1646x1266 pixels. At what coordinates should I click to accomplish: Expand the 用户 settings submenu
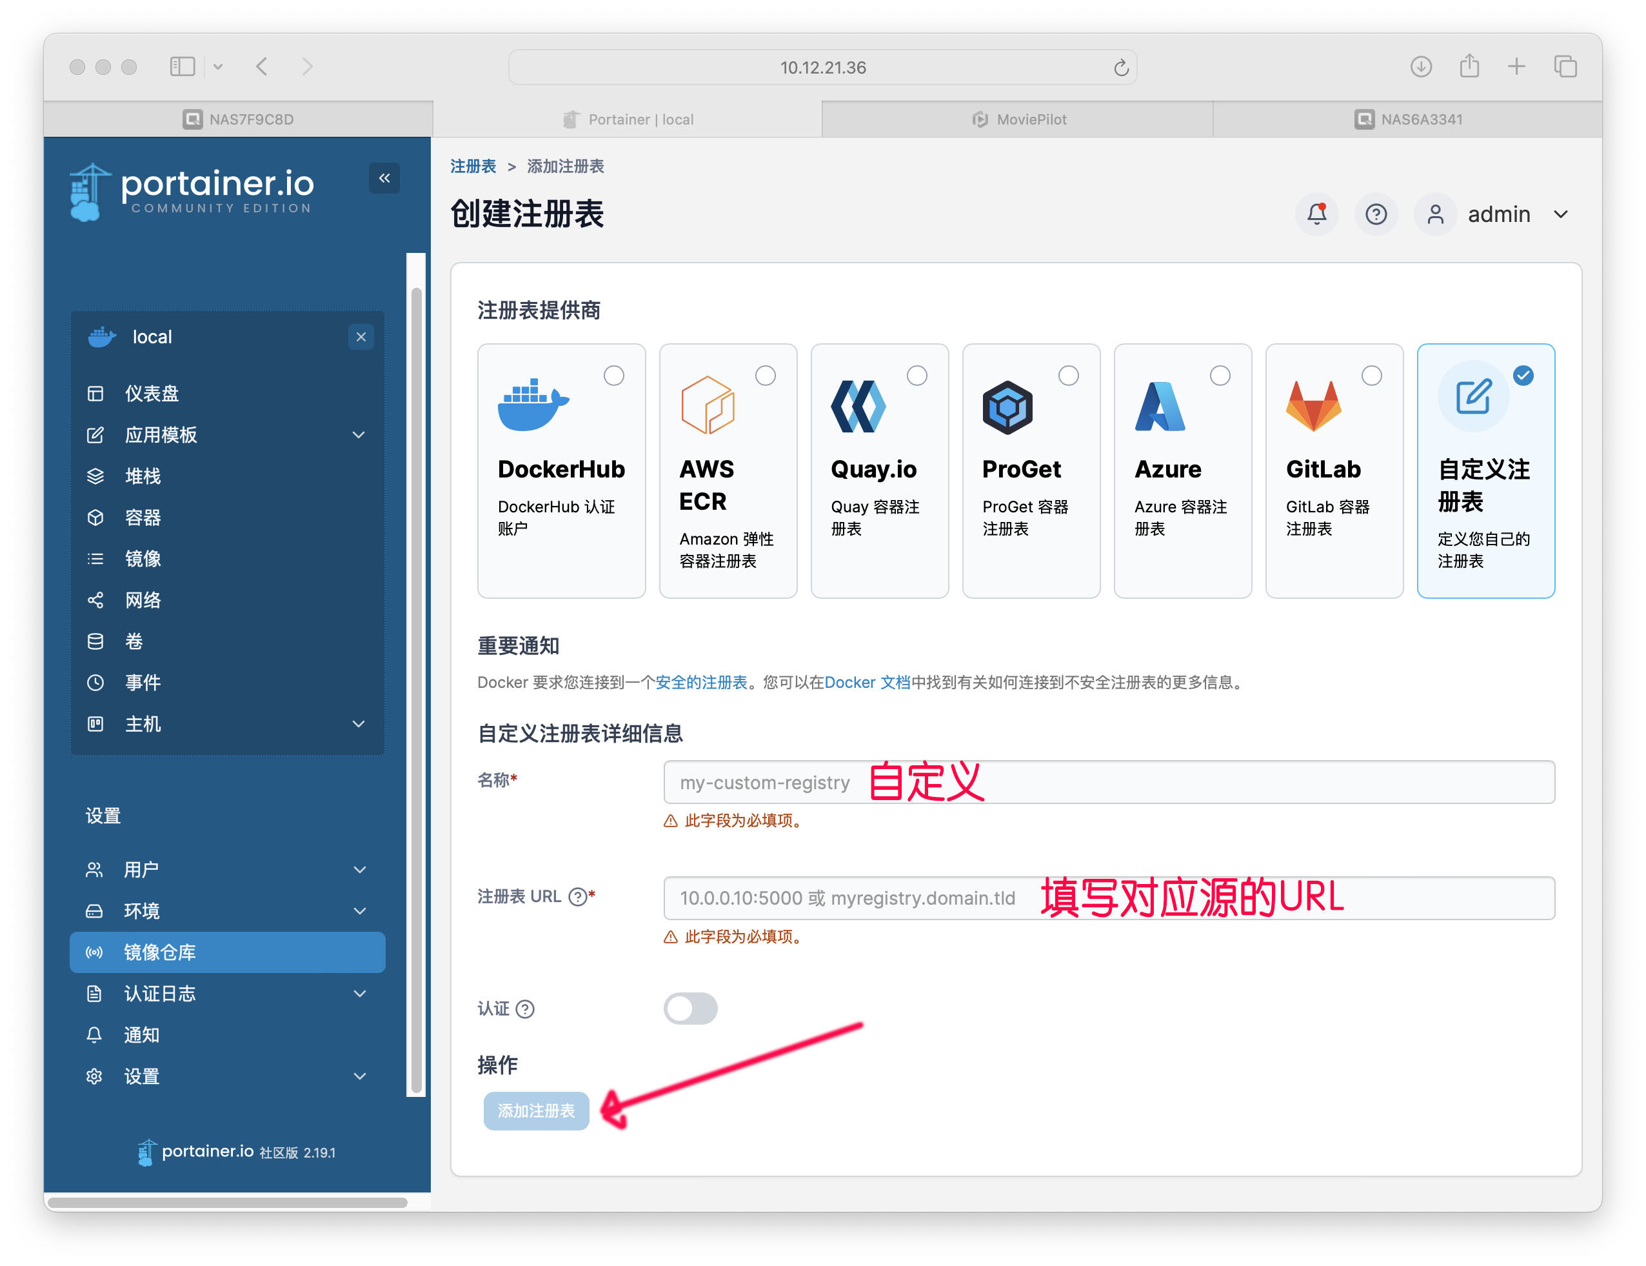click(x=227, y=870)
